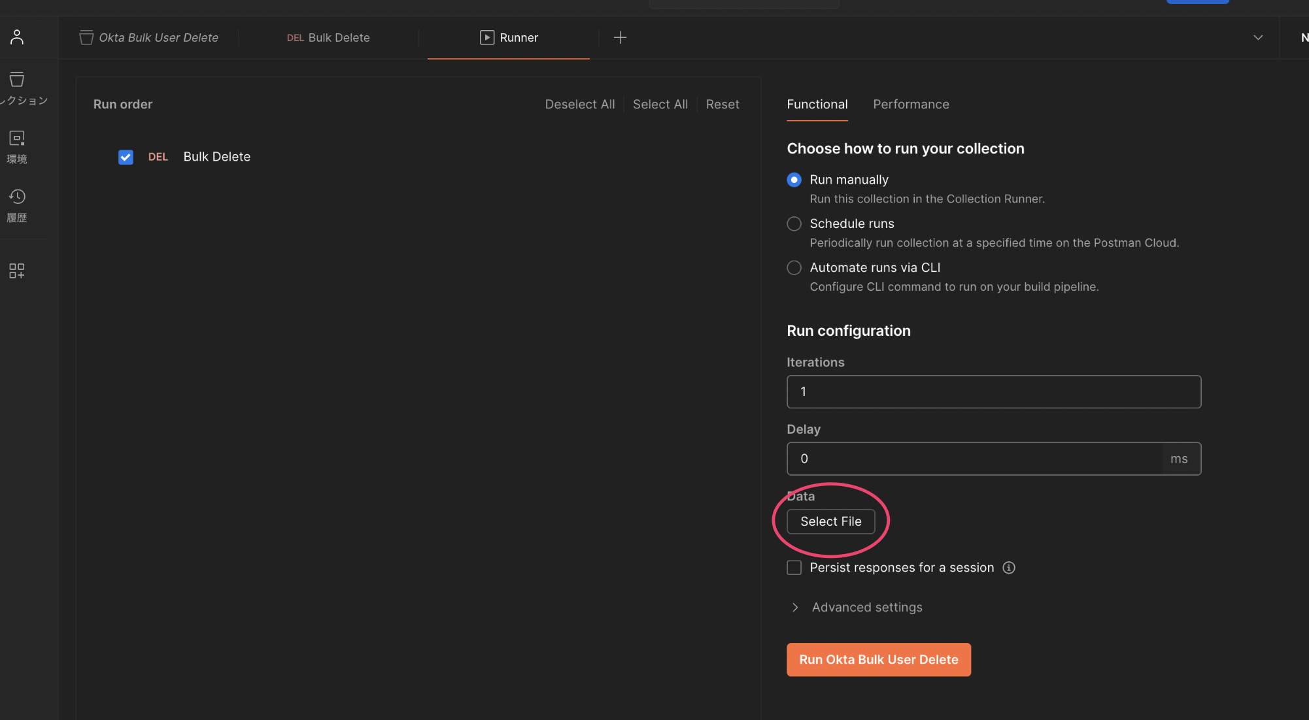Click the Iterations input field

pos(993,391)
